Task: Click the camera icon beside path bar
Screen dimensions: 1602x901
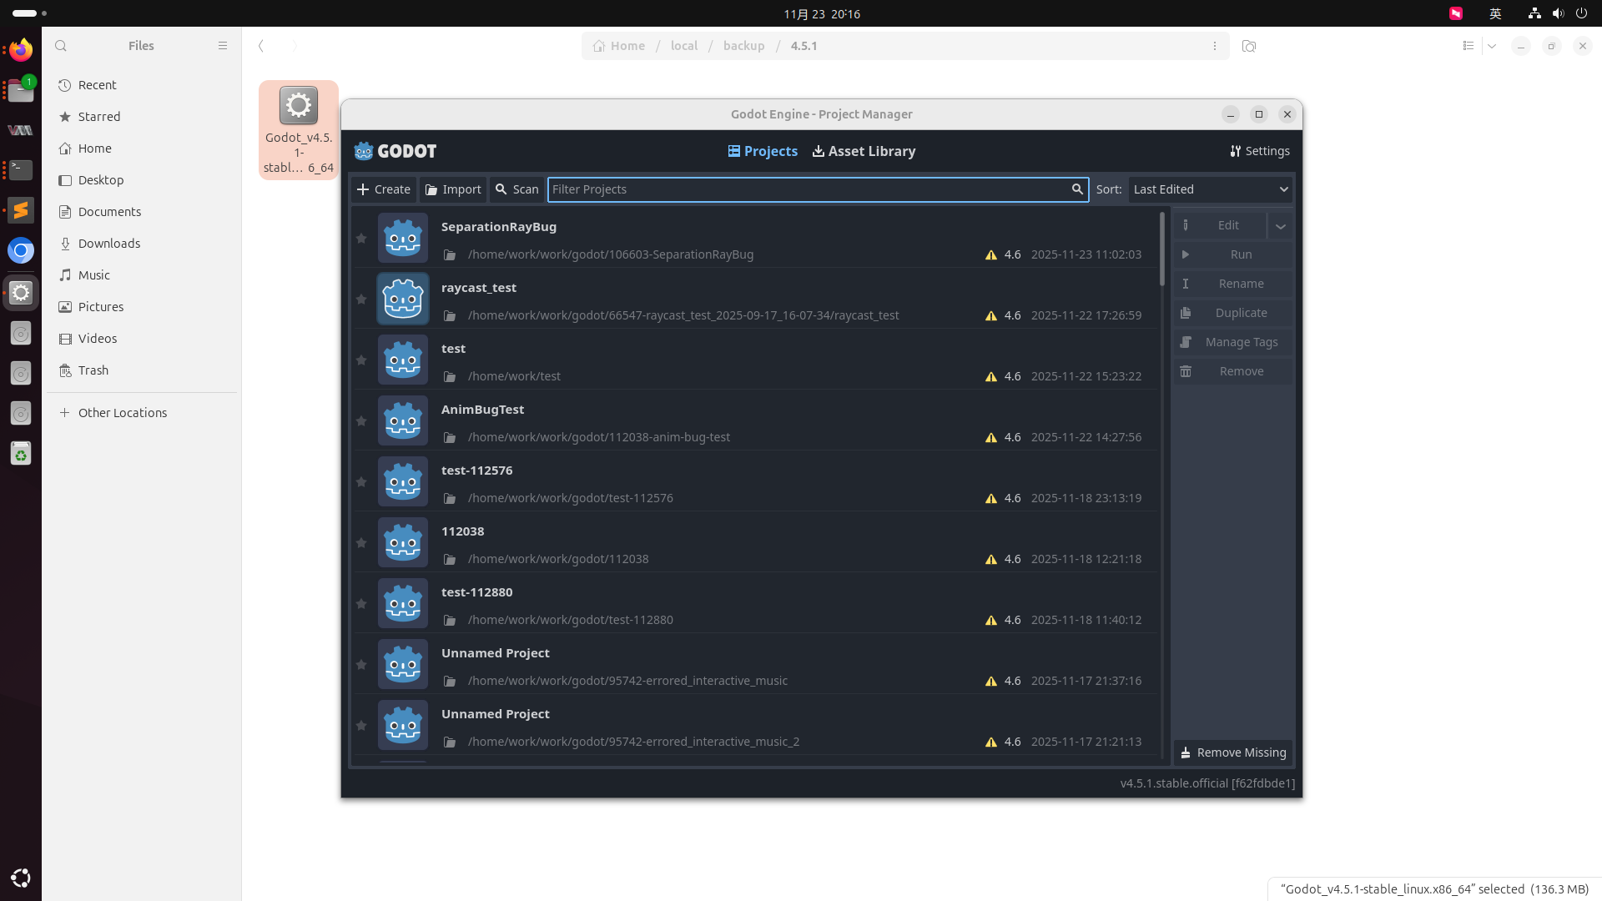Action: 1248,46
